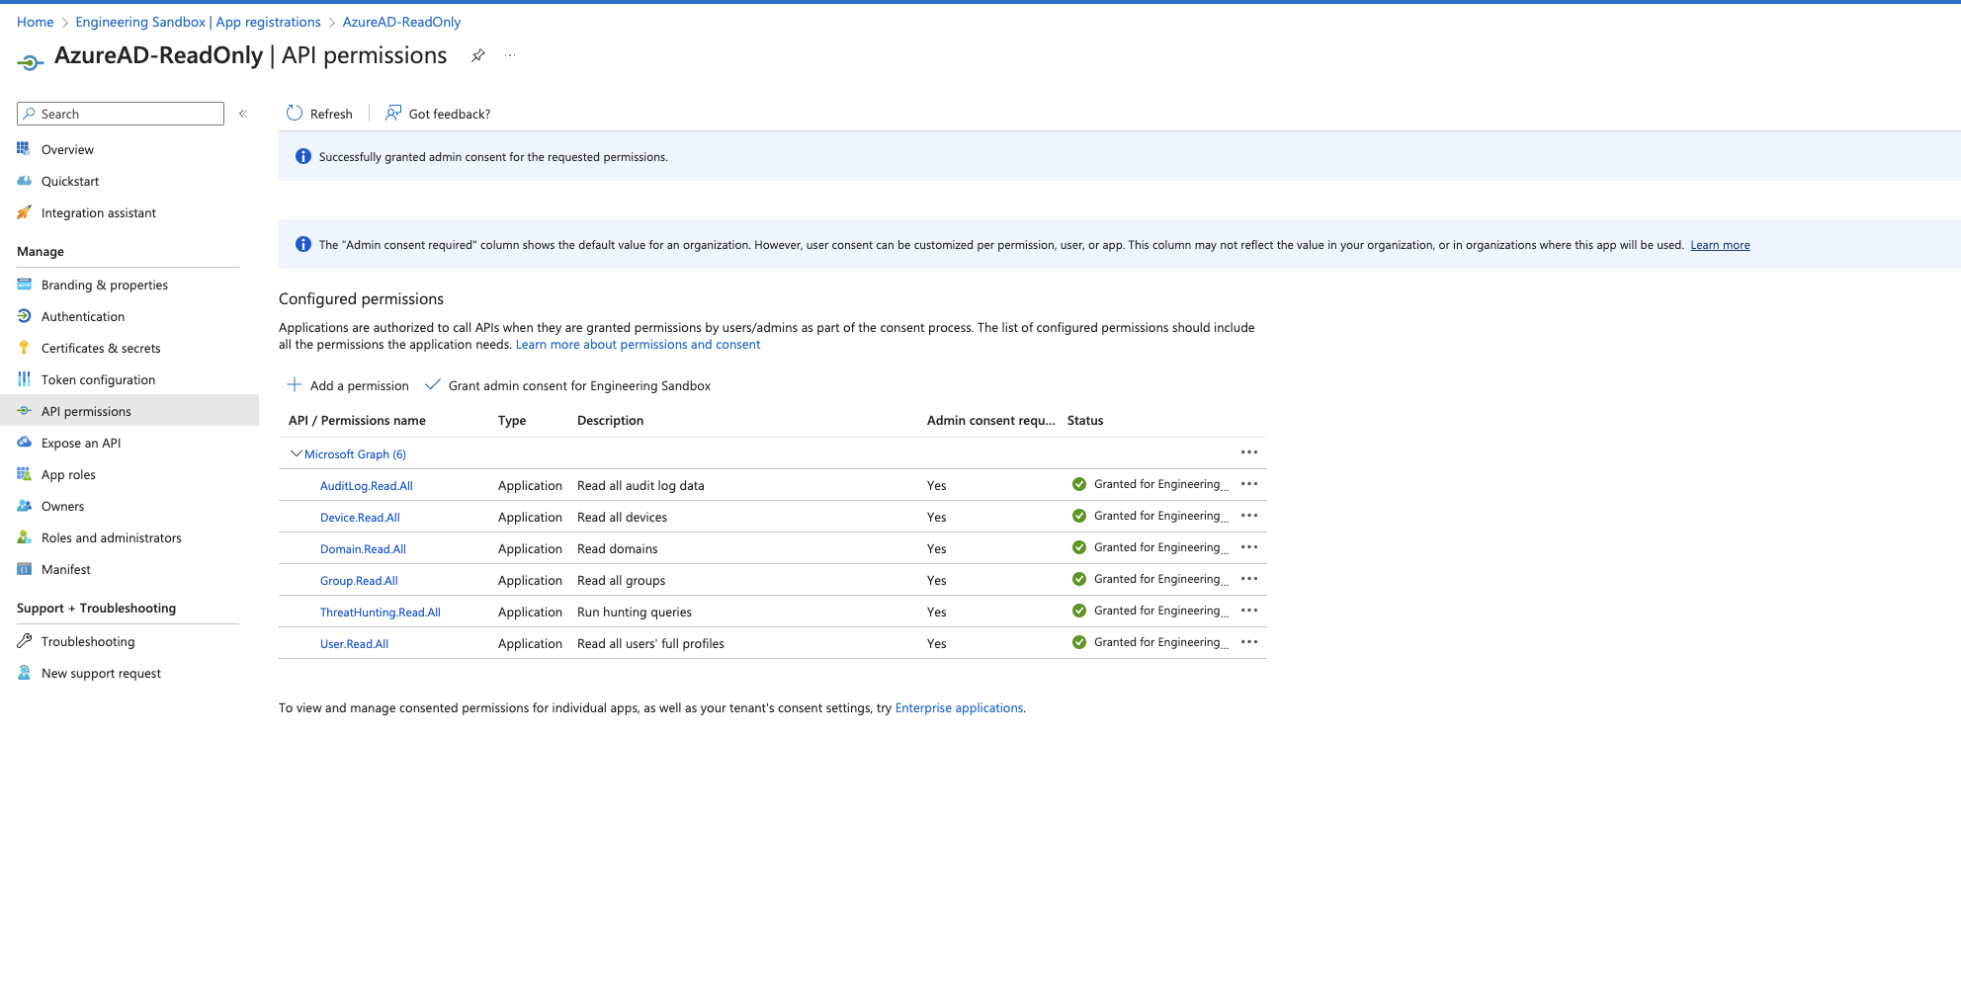Click 'Read all users' full profiles' text

[650, 644]
